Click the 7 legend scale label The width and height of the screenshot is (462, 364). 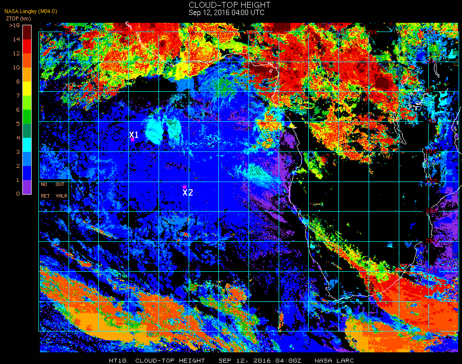18,96
